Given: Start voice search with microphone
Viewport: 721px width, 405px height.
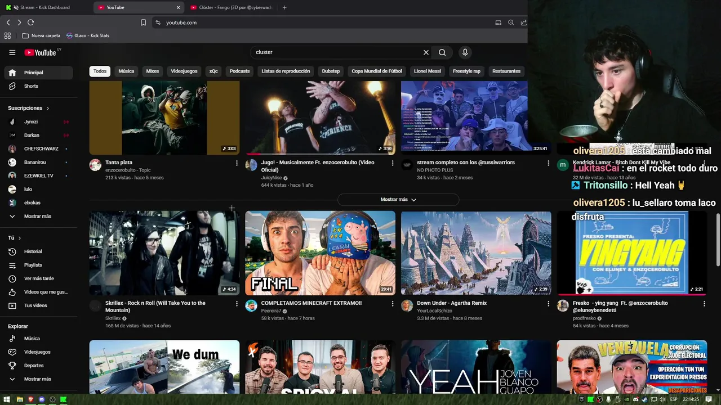Looking at the screenshot, I should tap(465, 52).
